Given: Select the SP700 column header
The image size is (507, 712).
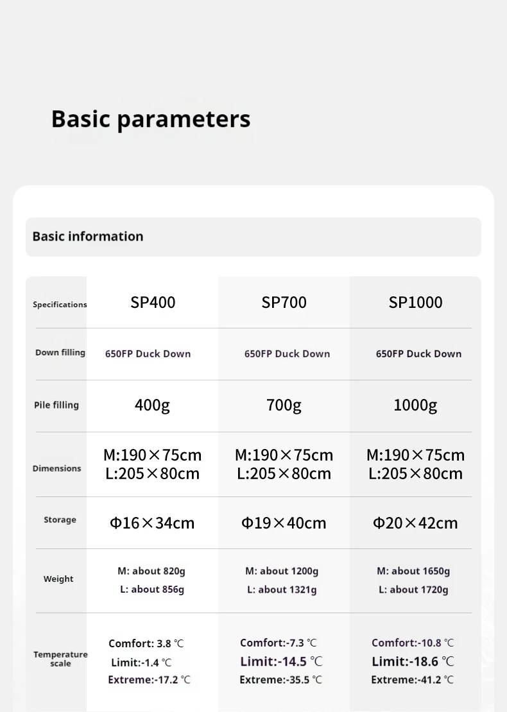Looking at the screenshot, I should 284,302.
